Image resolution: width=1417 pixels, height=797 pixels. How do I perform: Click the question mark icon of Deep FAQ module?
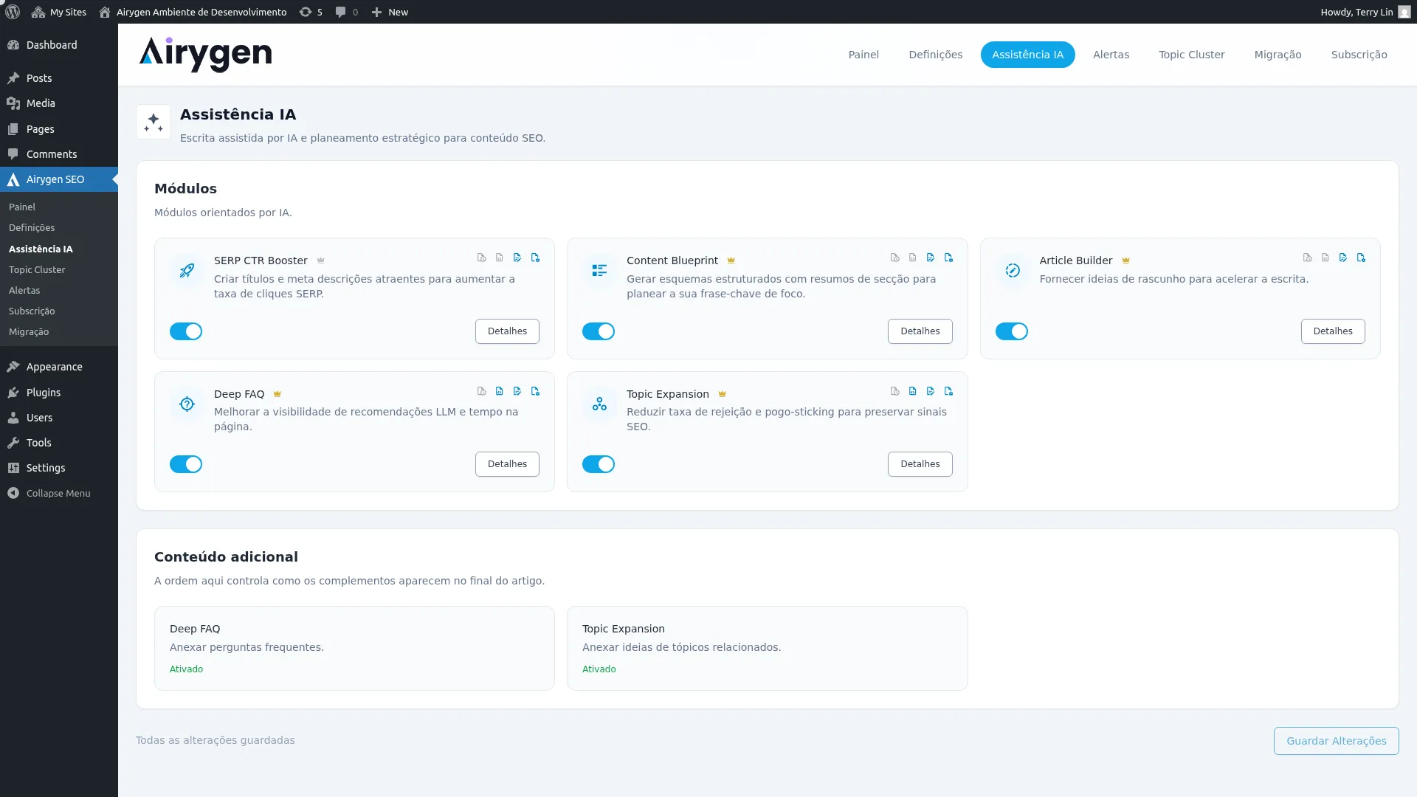click(x=187, y=404)
